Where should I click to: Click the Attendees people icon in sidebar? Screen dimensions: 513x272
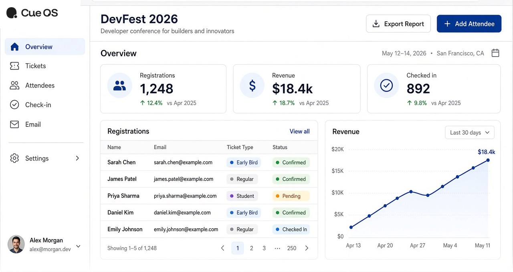tap(15, 85)
